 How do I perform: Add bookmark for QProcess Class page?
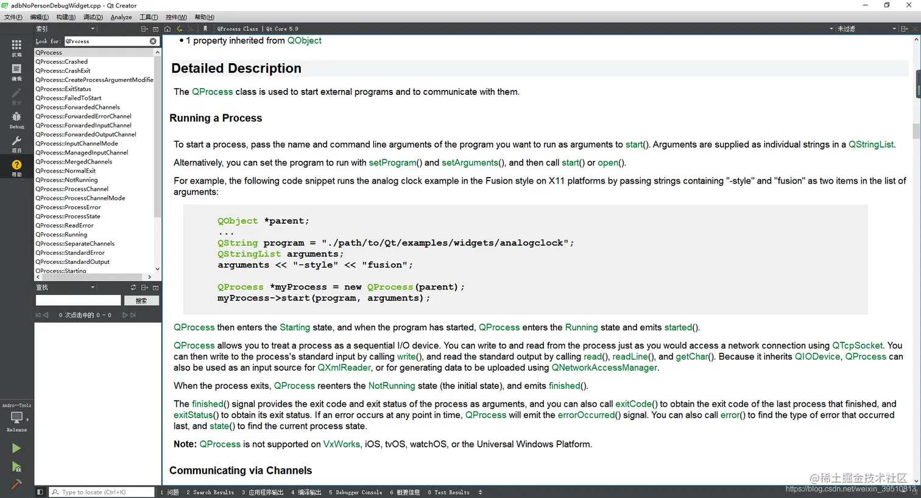(205, 29)
